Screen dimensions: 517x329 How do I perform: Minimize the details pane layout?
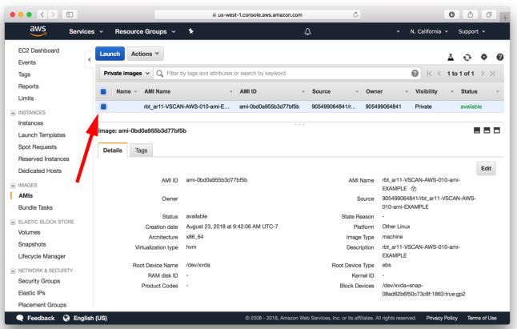(477, 130)
